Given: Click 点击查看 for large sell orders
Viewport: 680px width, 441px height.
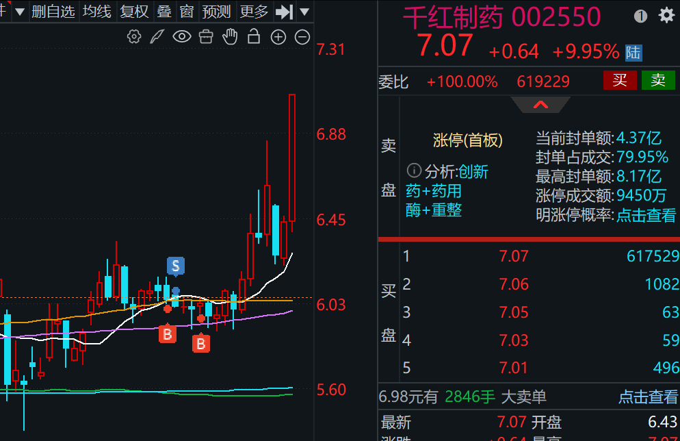Looking at the screenshot, I should pyautogui.click(x=648, y=396).
